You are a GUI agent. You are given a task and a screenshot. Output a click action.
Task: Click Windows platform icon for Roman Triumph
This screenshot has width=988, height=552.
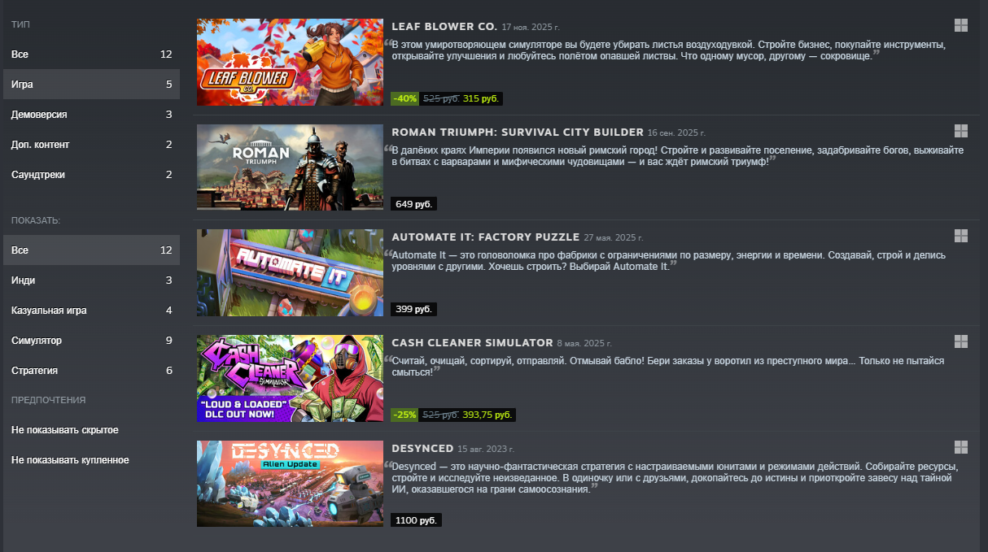(x=961, y=131)
